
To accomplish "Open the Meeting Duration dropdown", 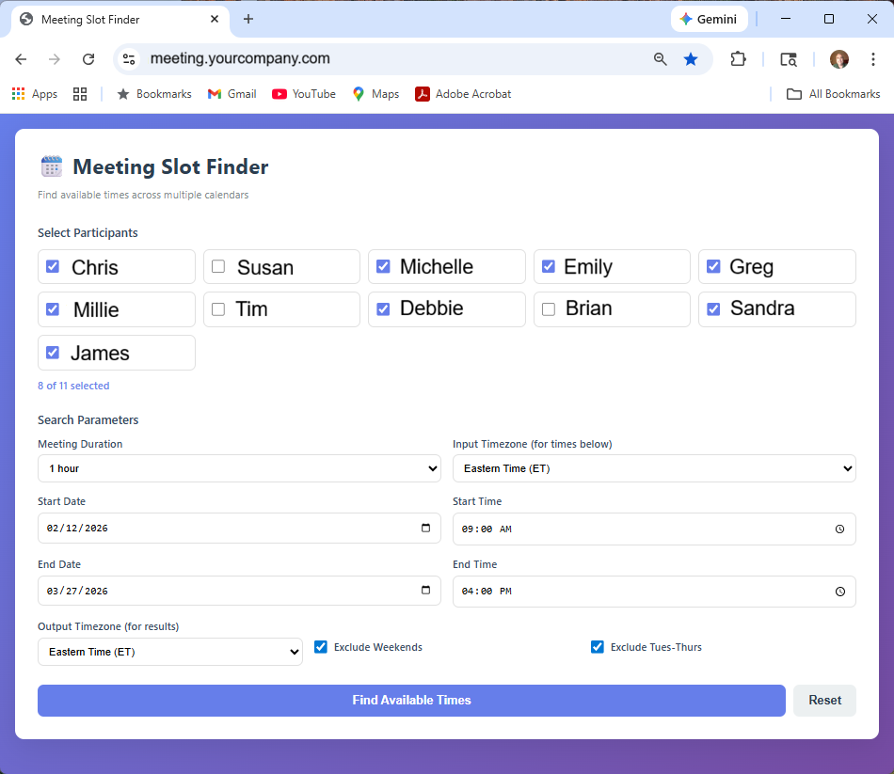I will (x=239, y=467).
